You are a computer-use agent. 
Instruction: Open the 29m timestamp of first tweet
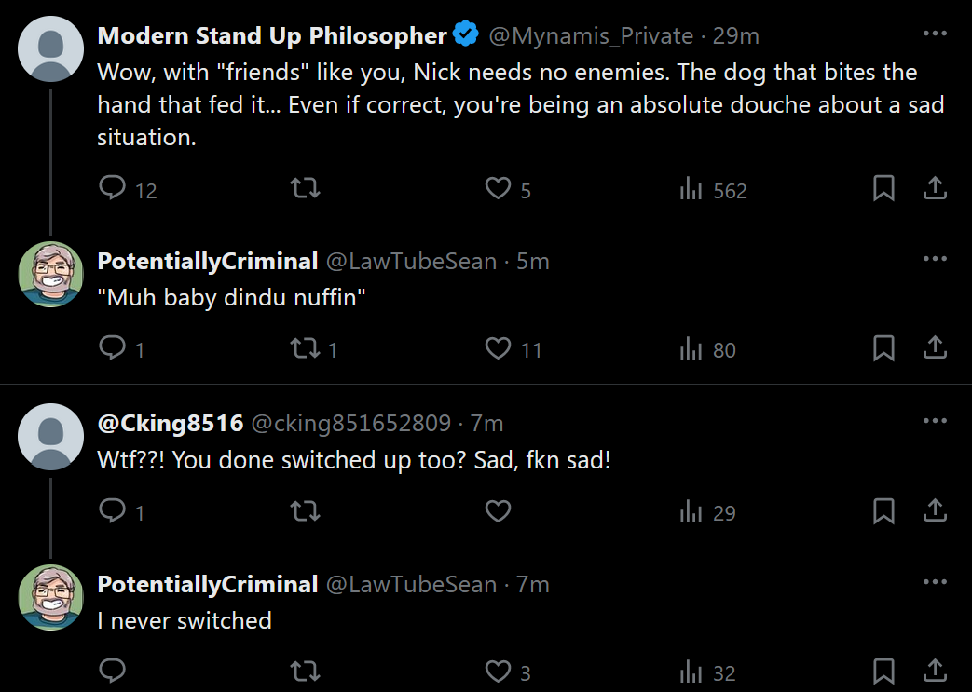point(736,36)
